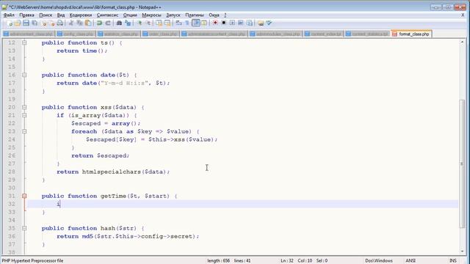The height and width of the screenshot is (264, 470).
Task: Save the current recorded macro icon
Action: 250,23
